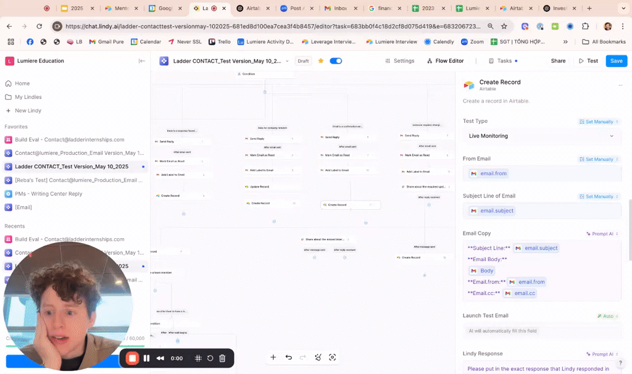
Task: Expand the flow name dropdown chevron
Action: point(287,61)
